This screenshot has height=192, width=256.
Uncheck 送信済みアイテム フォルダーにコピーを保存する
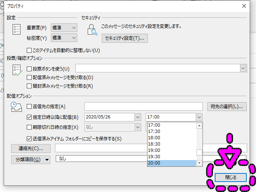pos(29,139)
